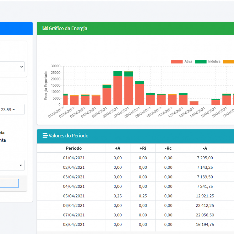
Task: Click the -A column header
Action: click(x=205, y=148)
